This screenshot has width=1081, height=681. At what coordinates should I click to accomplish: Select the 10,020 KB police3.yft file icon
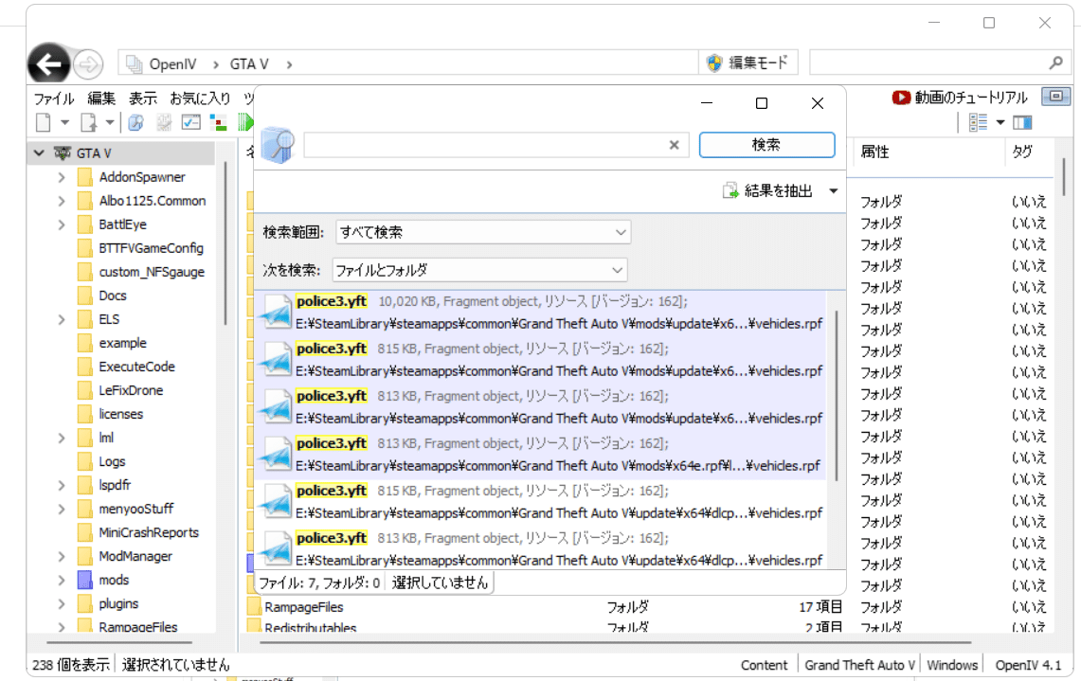tap(277, 313)
